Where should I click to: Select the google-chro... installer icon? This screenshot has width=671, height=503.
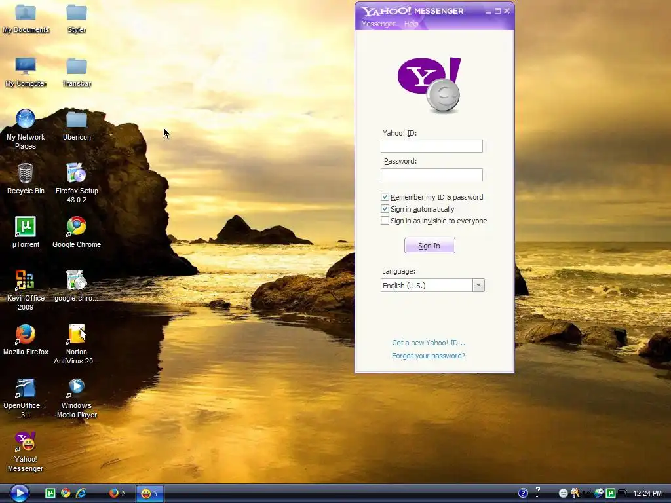[x=77, y=286]
